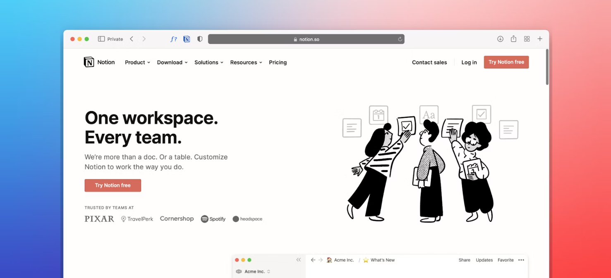Screen dimensions: 611x278
Task: Click Share in the app preview
Action: tap(464, 260)
